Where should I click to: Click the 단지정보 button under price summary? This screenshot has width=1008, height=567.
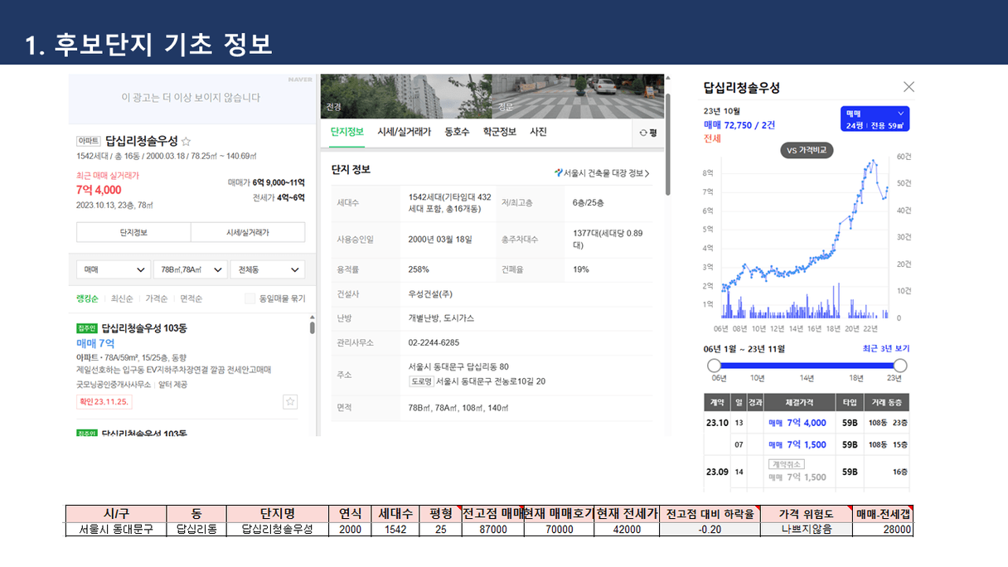[x=133, y=233]
